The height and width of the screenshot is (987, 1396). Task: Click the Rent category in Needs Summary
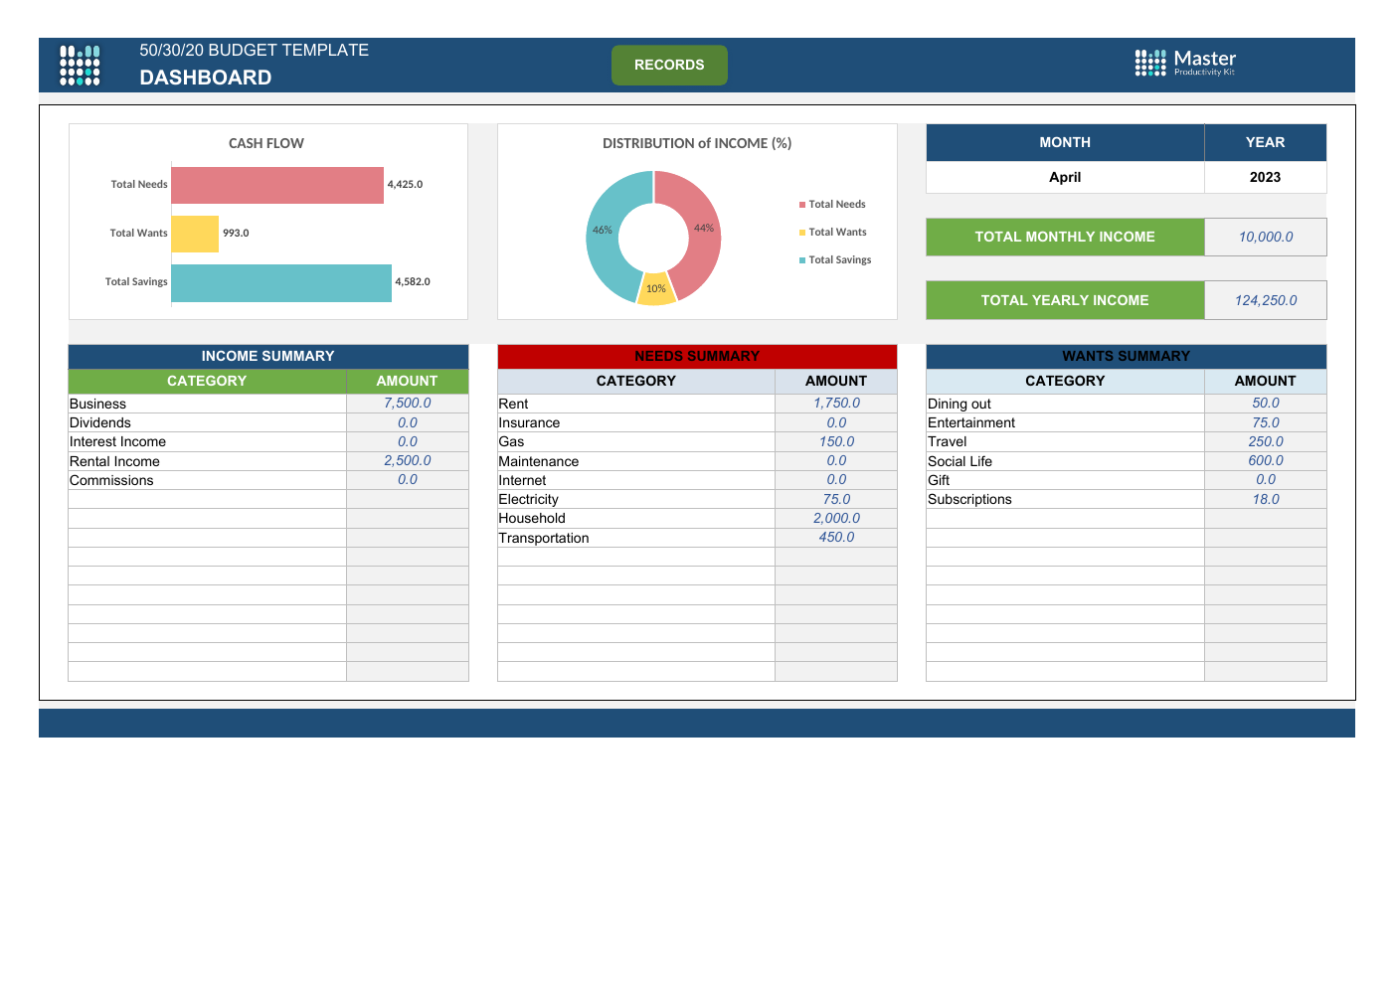636,404
